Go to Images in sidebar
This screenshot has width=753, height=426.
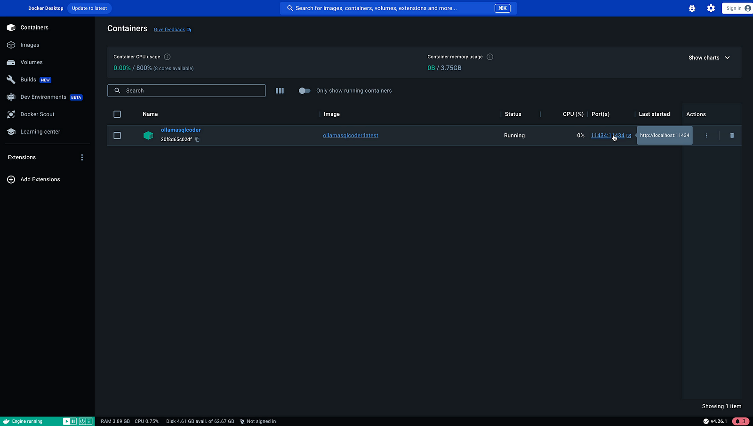tap(30, 45)
